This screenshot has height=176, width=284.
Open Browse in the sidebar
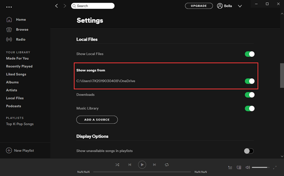[22, 29]
